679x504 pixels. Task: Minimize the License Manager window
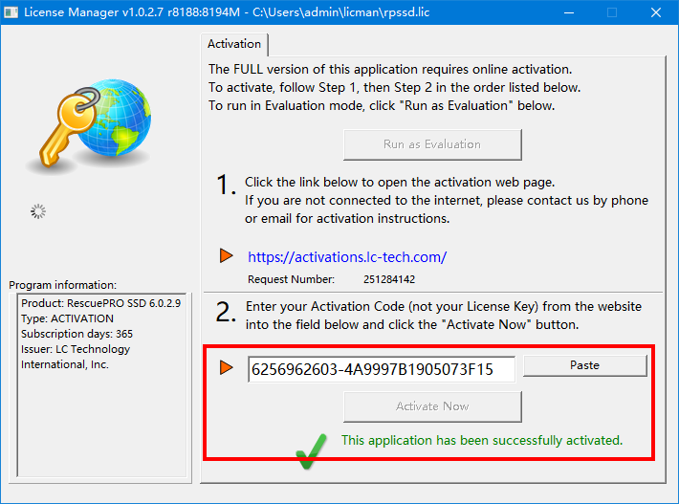pos(569,12)
